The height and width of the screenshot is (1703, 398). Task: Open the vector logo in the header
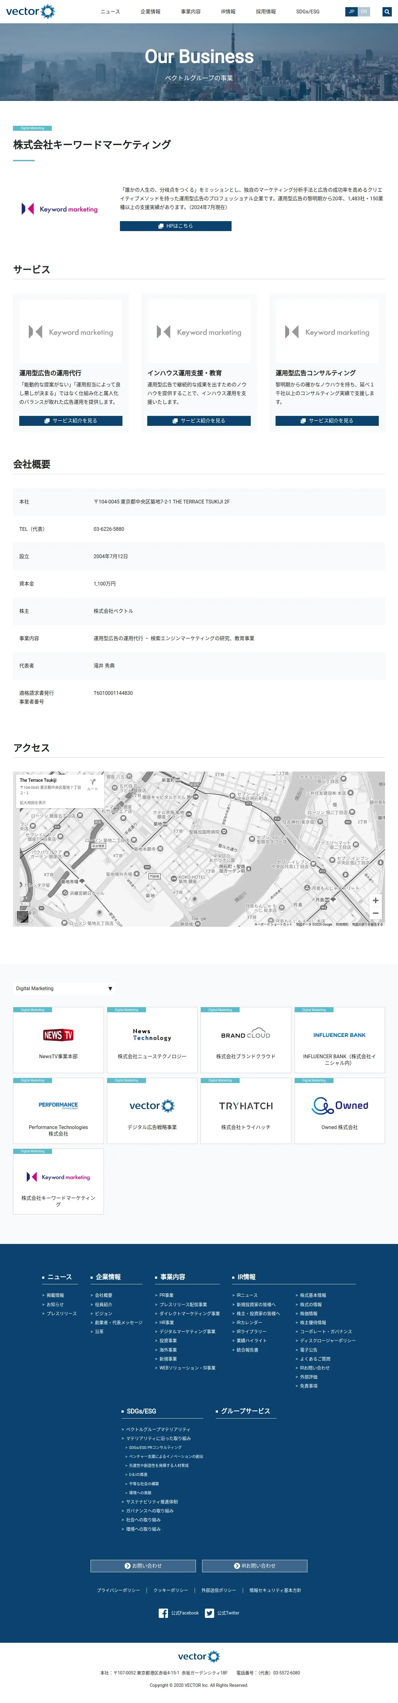tap(30, 11)
